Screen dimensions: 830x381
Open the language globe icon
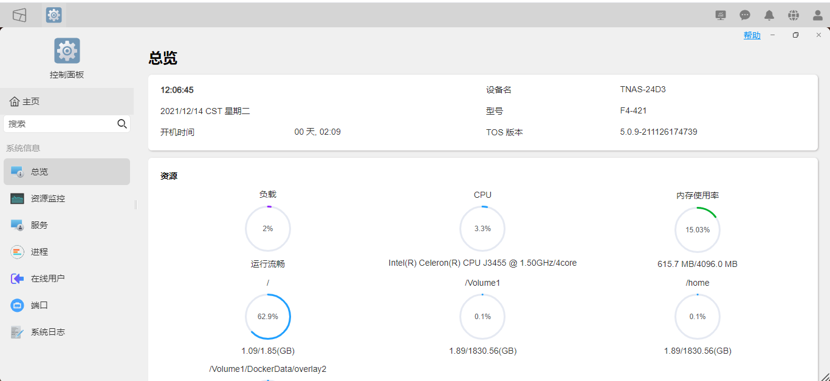[x=794, y=15]
